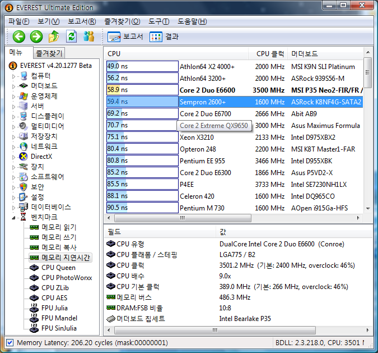Sort by the CPU 클럭 column header
The image size is (378, 353).
[268, 54]
